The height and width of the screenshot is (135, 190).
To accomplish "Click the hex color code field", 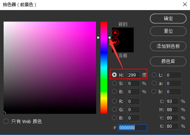I will [133, 128].
